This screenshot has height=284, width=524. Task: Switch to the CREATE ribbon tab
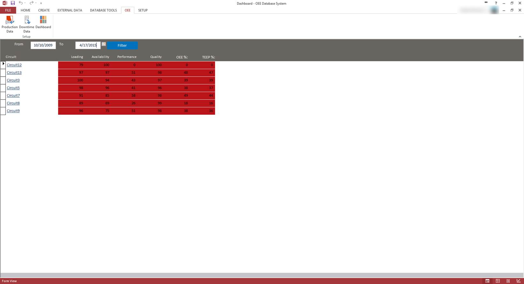click(44, 10)
